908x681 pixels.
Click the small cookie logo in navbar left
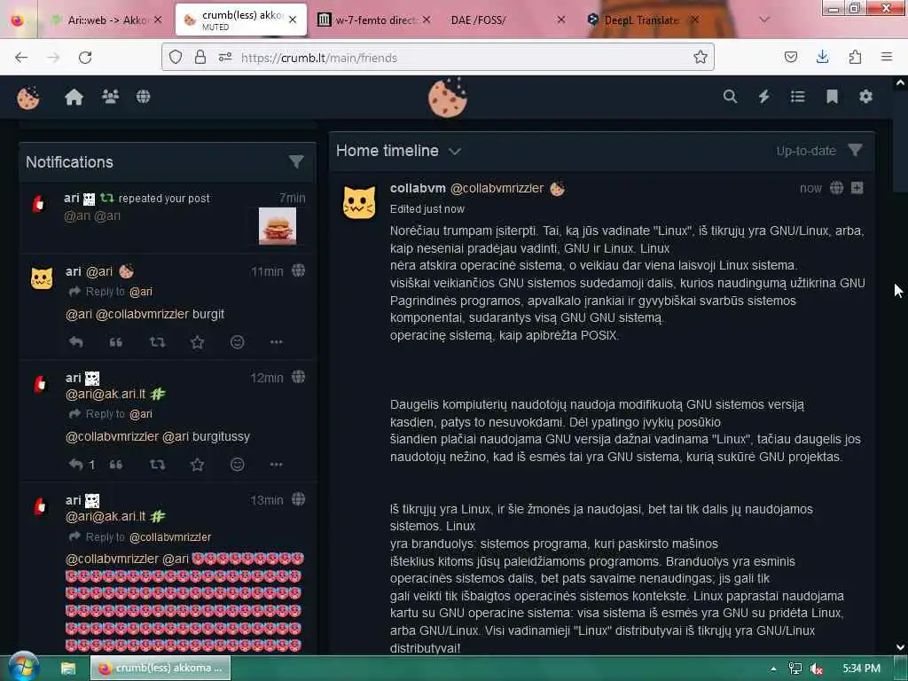[27, 98]
